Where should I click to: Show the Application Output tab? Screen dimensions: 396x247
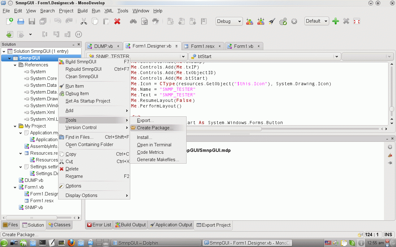point(171,225)
